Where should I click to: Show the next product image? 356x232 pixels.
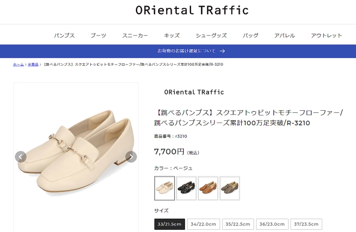click(131, 156)
